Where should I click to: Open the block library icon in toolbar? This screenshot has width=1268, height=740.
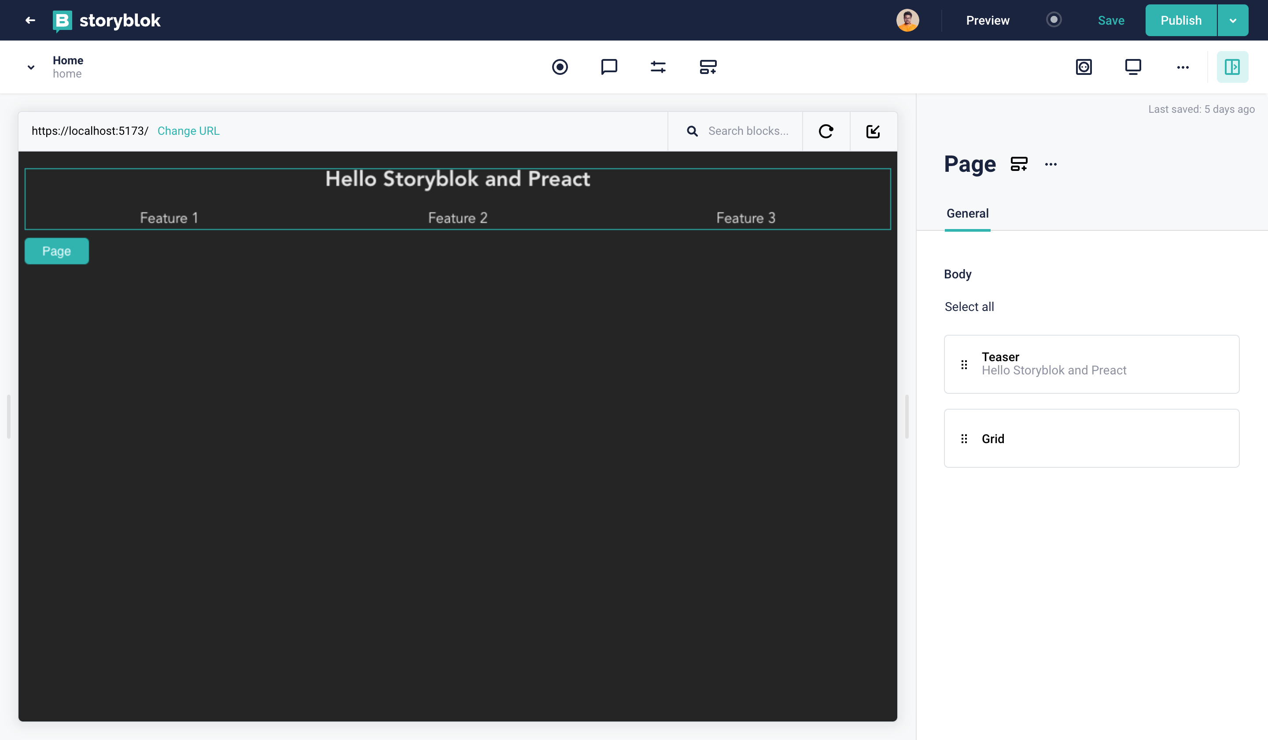(708, 67)
